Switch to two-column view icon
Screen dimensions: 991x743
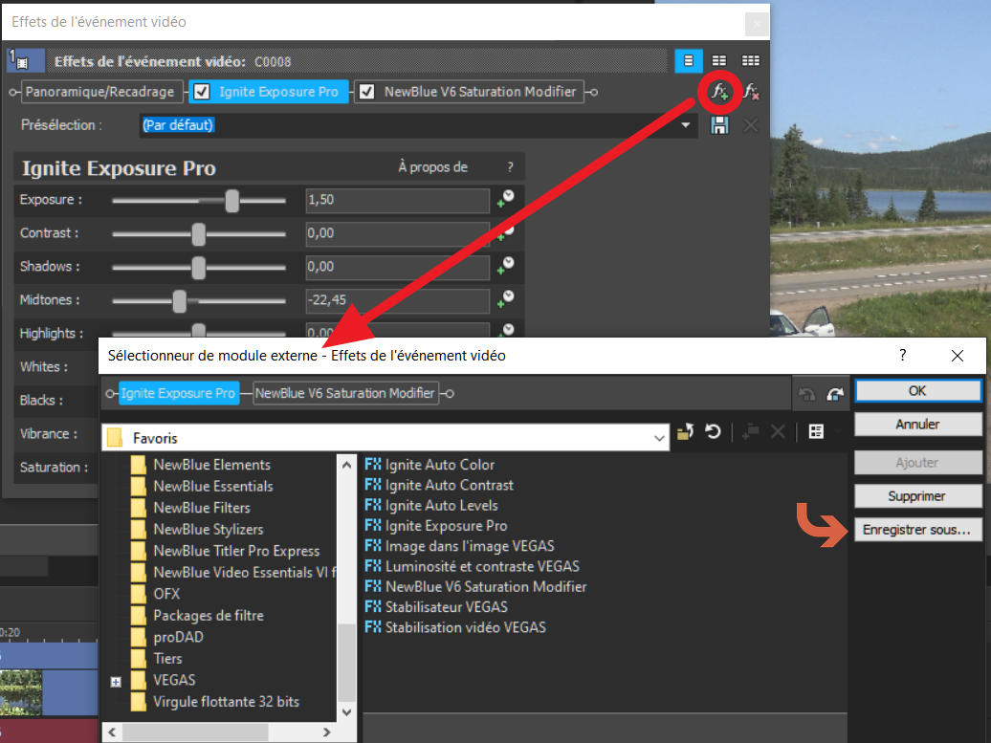(x=719, y=60)
